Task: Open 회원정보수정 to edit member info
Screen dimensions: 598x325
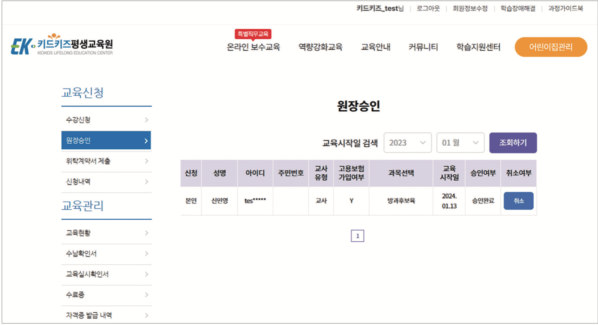Action: pyautogui.click(x=470, y=9)
